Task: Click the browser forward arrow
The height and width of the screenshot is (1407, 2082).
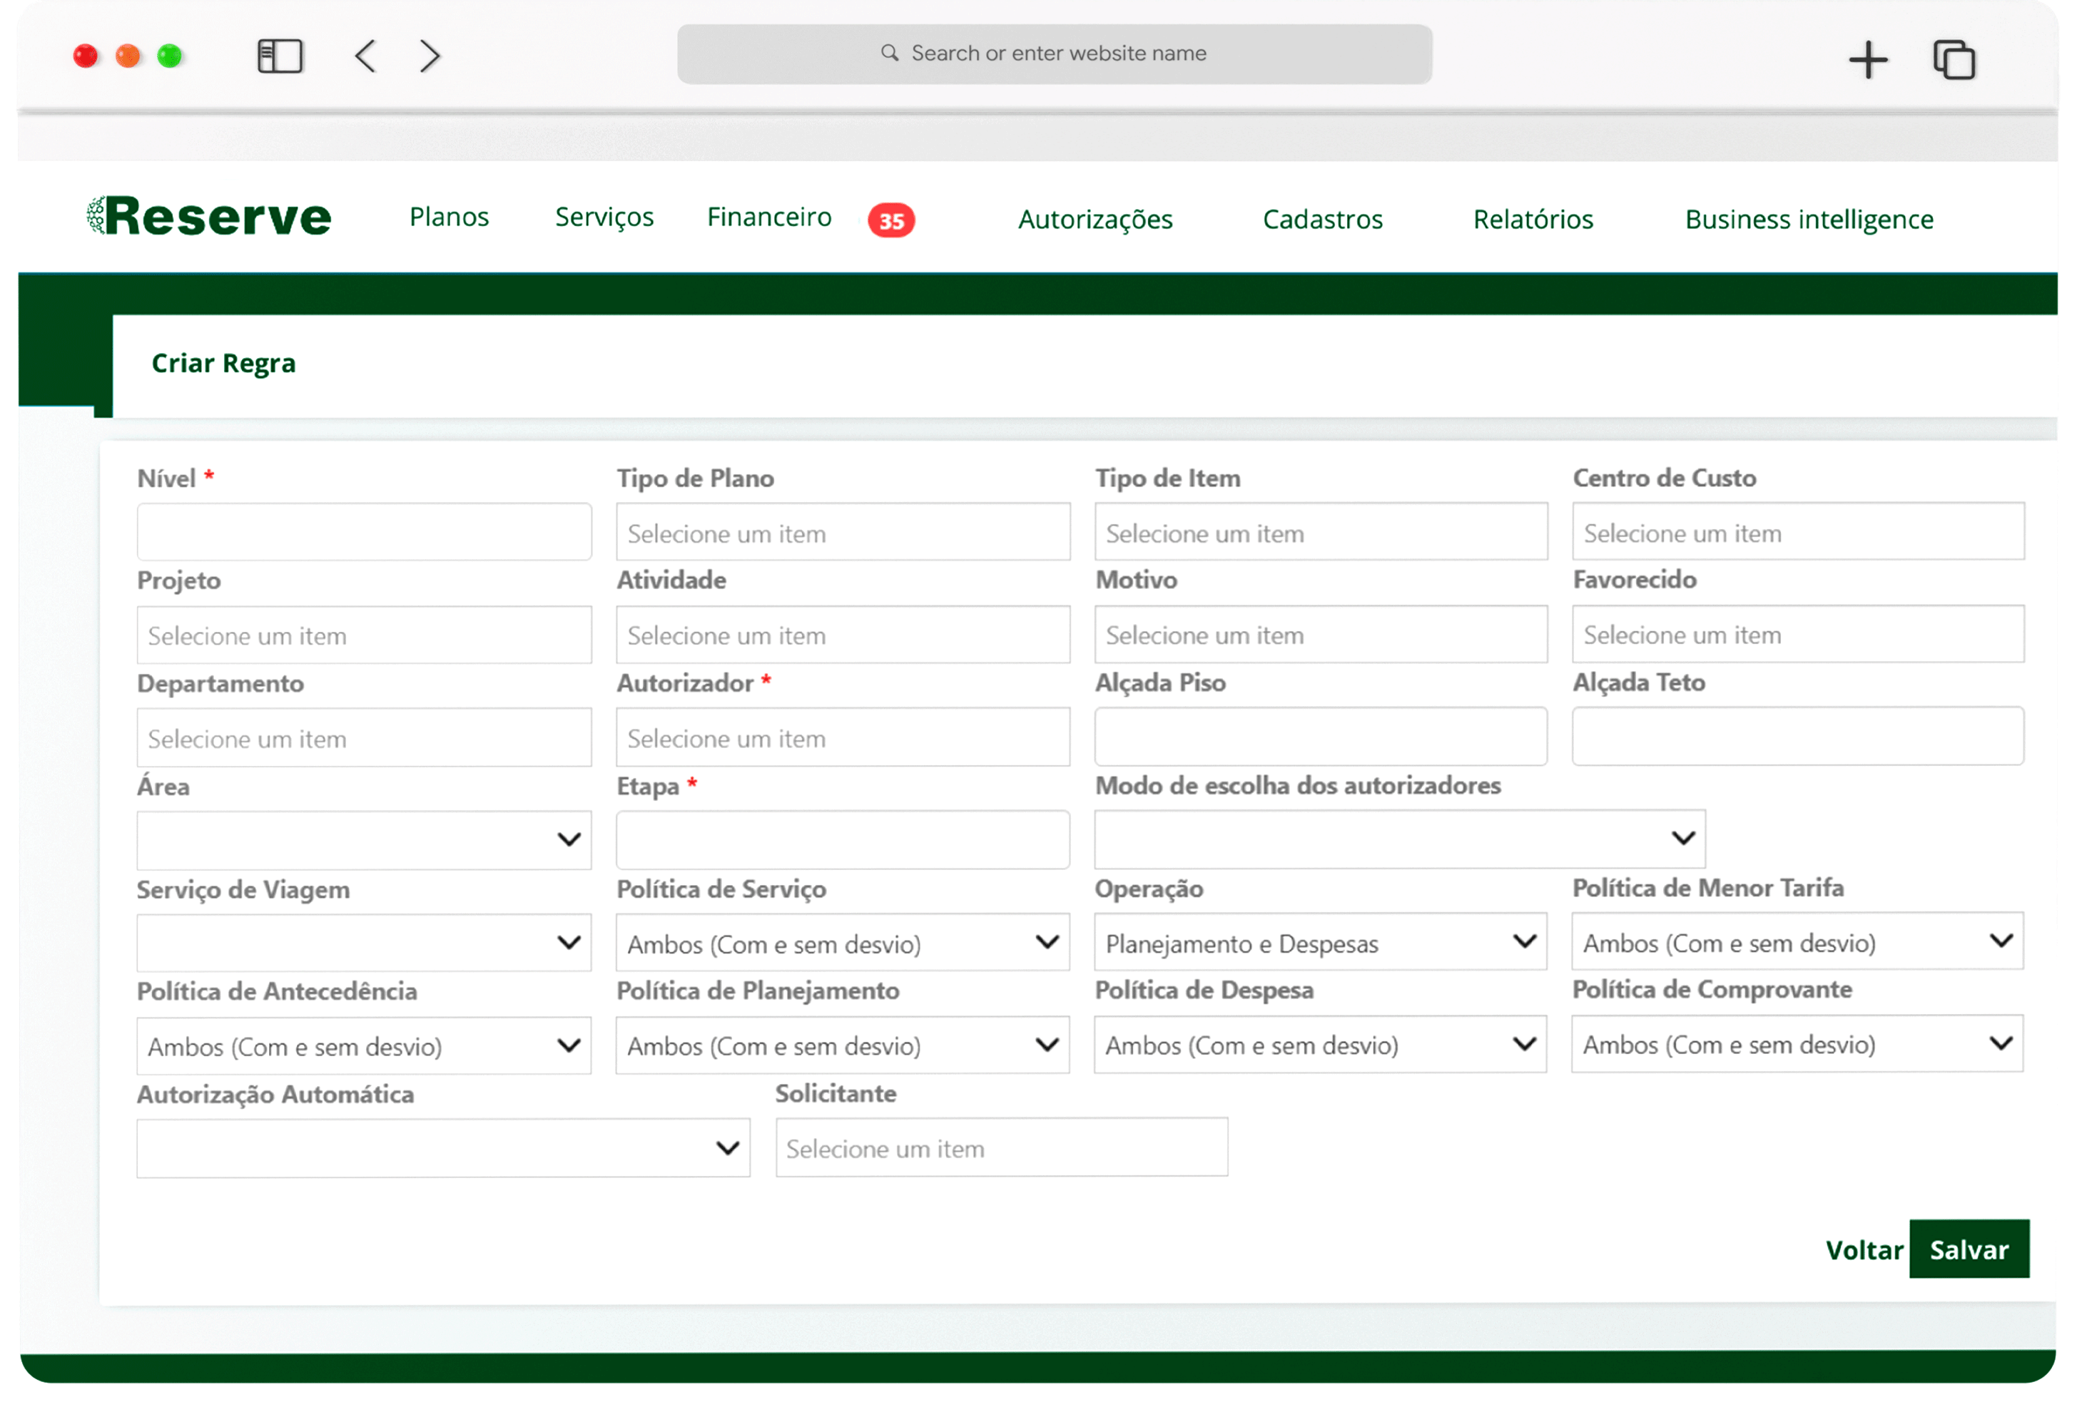Action: click(430, 56)
